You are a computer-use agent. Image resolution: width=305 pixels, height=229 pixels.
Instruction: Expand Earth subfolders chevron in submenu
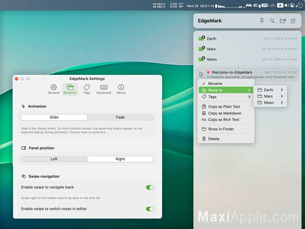pyautogui.click(x=281, y=90)
